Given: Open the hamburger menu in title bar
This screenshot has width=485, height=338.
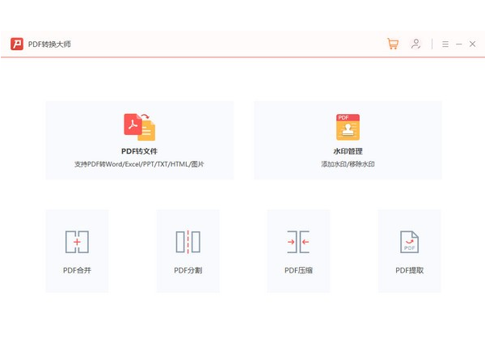Looking at the screenshot, I should tap(445, 44).
